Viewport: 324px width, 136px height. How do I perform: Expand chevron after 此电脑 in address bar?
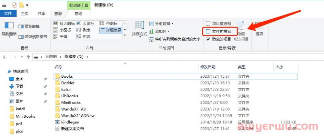[x=61, y=57]
